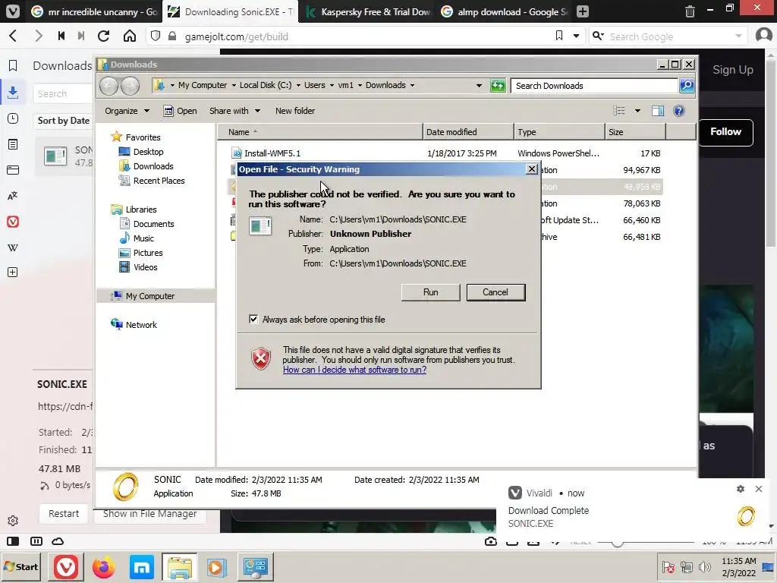
Task: Click the Fast Forward navigation button
Action: coord(81,36)
